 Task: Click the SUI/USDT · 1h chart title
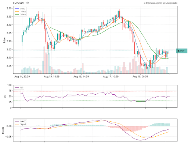[21, 3]
